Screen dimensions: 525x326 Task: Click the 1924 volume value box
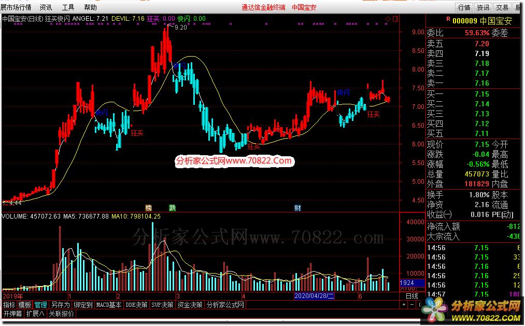coord(412,283)
